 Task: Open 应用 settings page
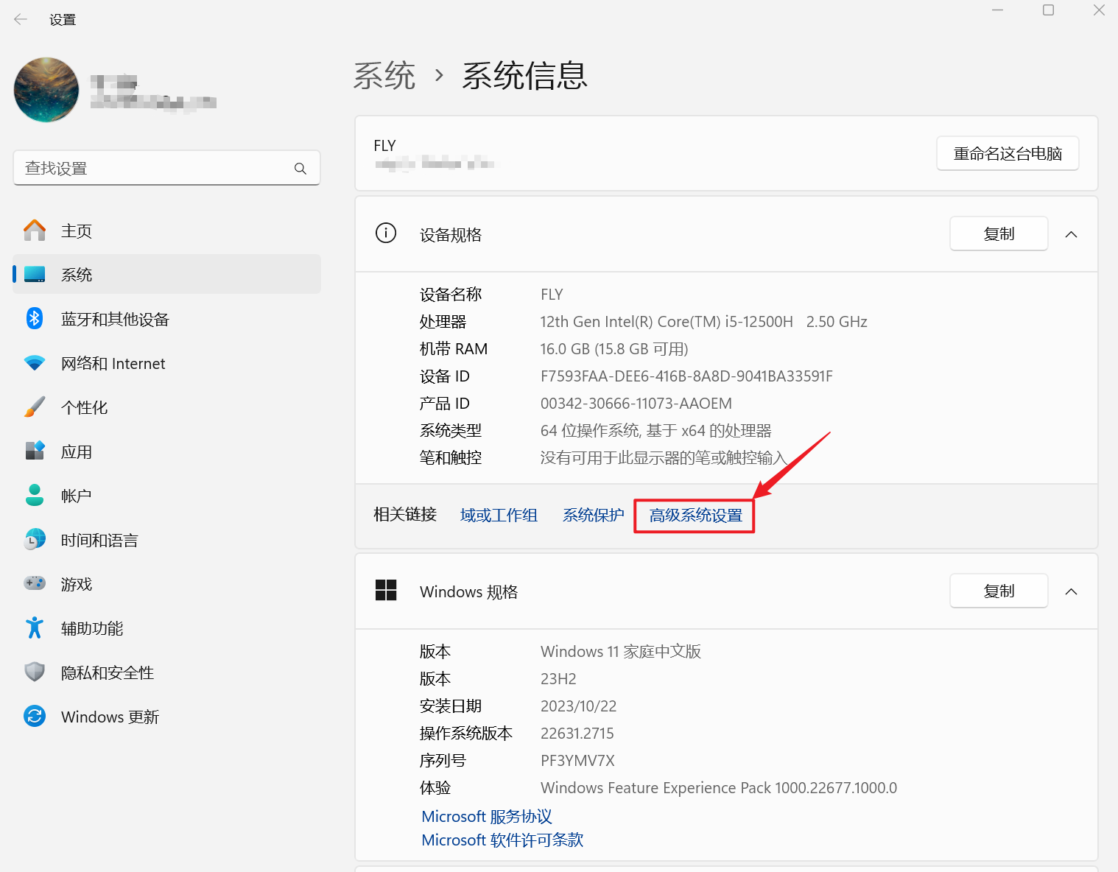tap(77, 451)
